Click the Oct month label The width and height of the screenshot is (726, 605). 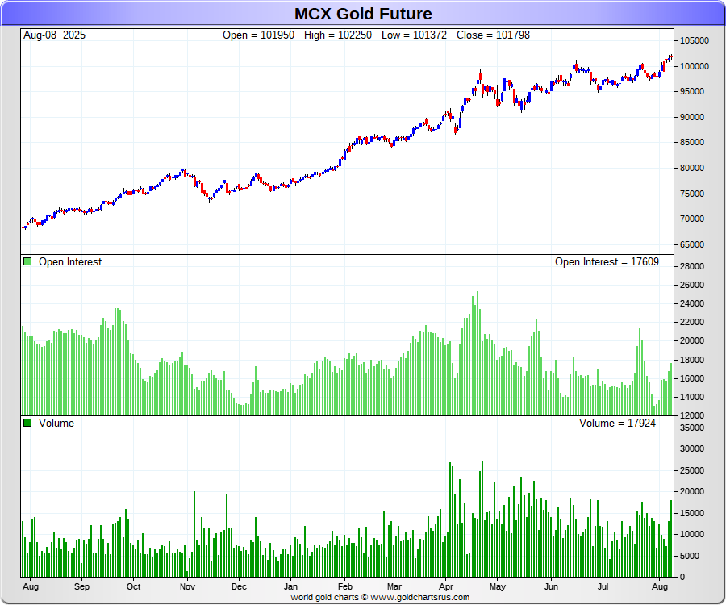[x=133, y=586]
